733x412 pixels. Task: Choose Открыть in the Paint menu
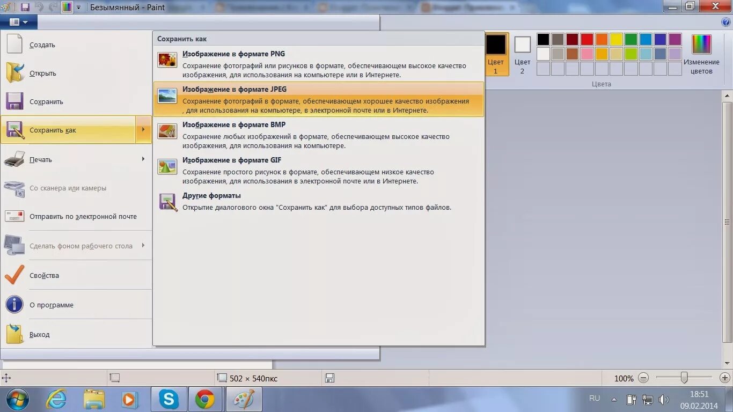click(76, 73)
